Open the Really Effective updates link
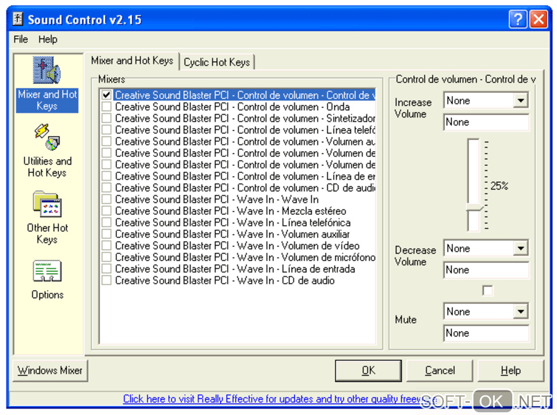Screen dimensions: 557x415 pyautogui.click(x=281, y=399)
